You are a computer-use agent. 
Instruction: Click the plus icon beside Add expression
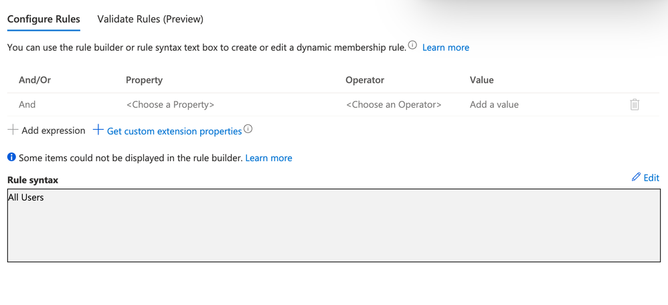[13, 130]
